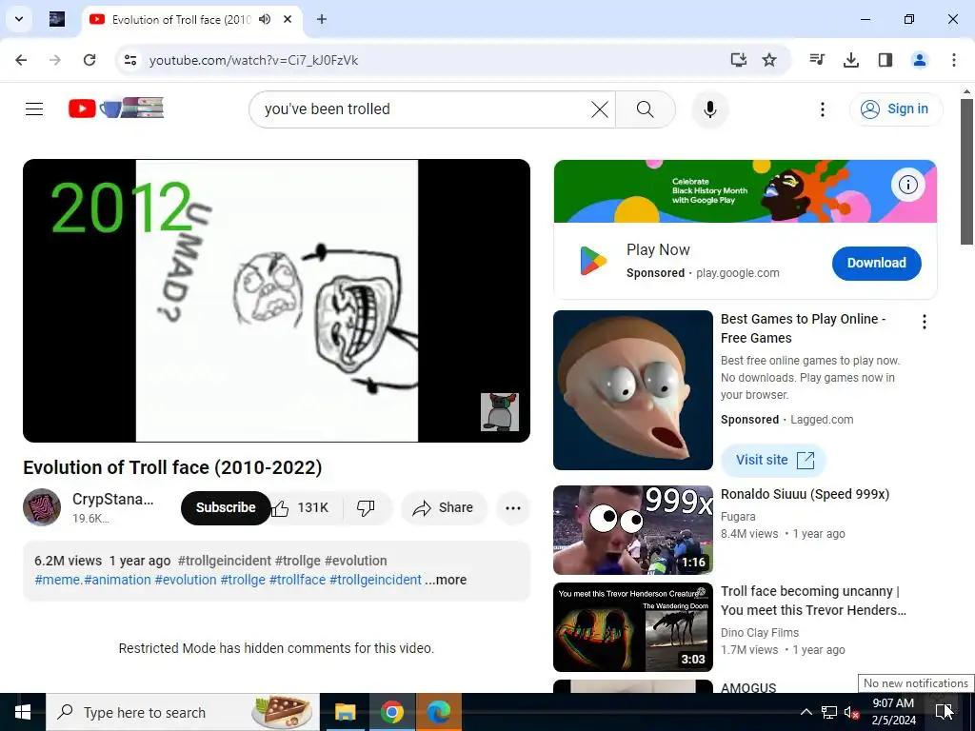Open the #meme hashtag link
The image size is (975, 731).
58,580
